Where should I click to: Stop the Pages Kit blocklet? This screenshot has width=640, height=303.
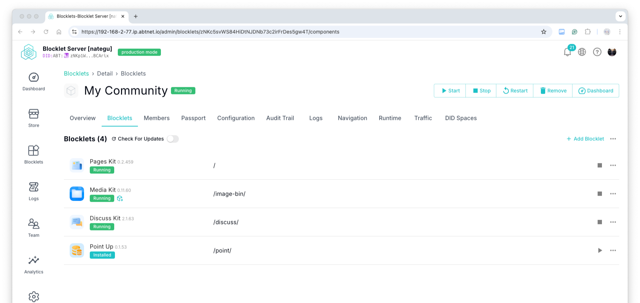coord(599,166)
